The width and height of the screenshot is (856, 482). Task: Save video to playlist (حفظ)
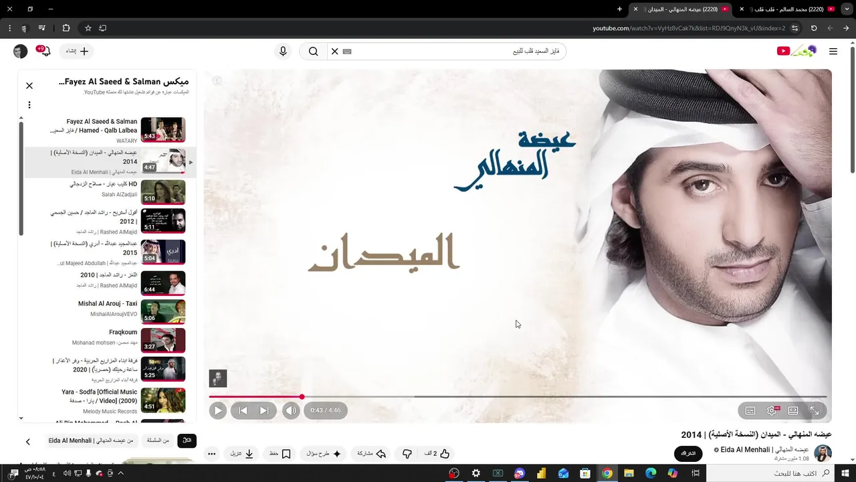(280, 453)
